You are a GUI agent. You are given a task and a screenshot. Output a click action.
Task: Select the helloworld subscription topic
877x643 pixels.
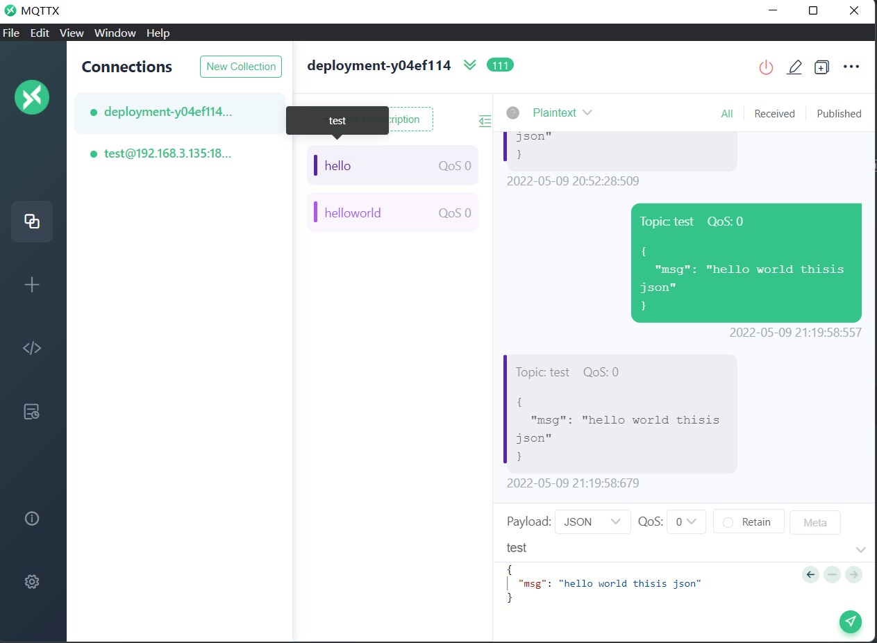click(x=392, y=212)
